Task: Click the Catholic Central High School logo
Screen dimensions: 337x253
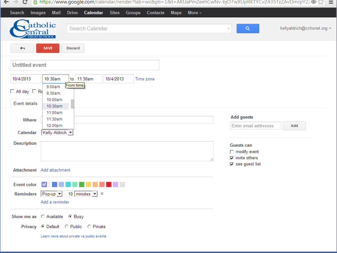Action: point(33,29)
